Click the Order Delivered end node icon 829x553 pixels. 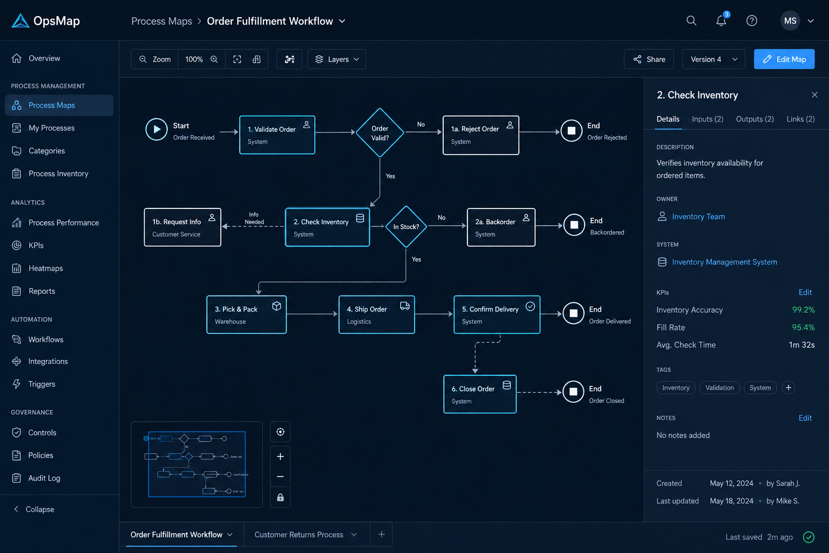[x=574, y=313]
